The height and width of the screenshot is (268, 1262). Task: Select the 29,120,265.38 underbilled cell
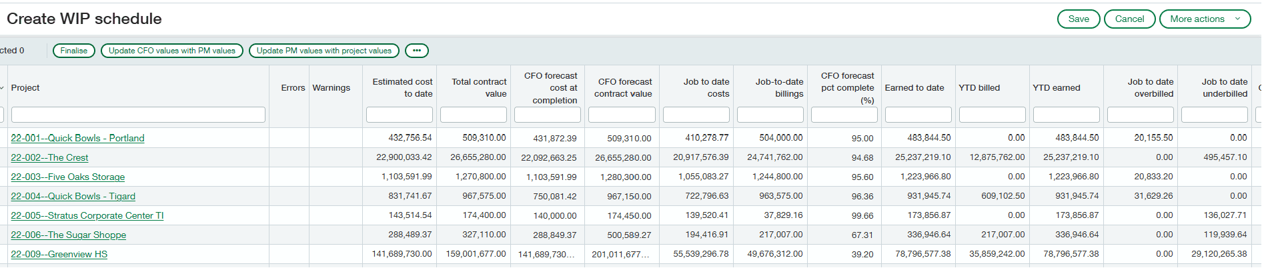tap(1215, 253)
